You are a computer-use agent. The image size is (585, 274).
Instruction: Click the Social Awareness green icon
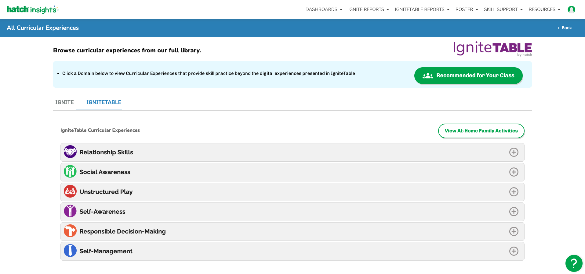point(70,171)
